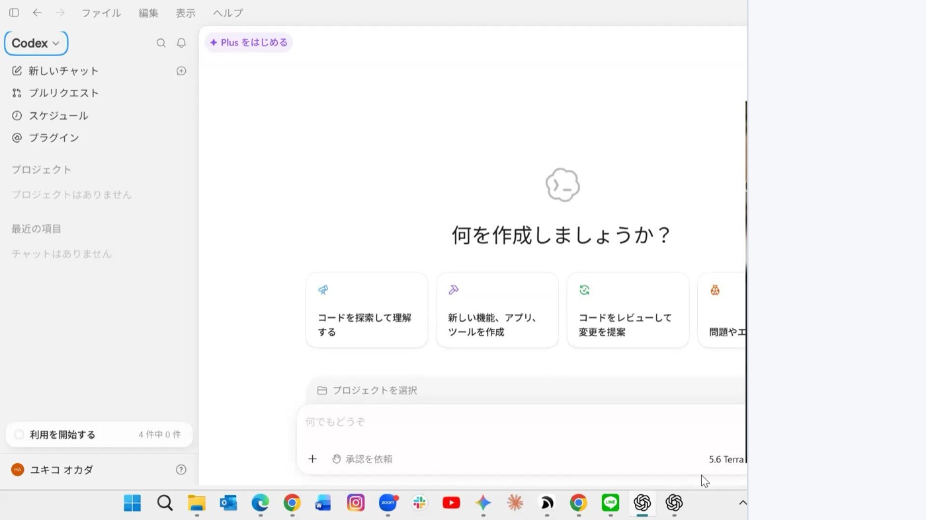Viewport: 926px width, 520px height.
Task: Go back with the left arrow
Action: point(37,13)
